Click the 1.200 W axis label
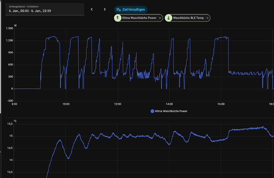 (8, 40)
